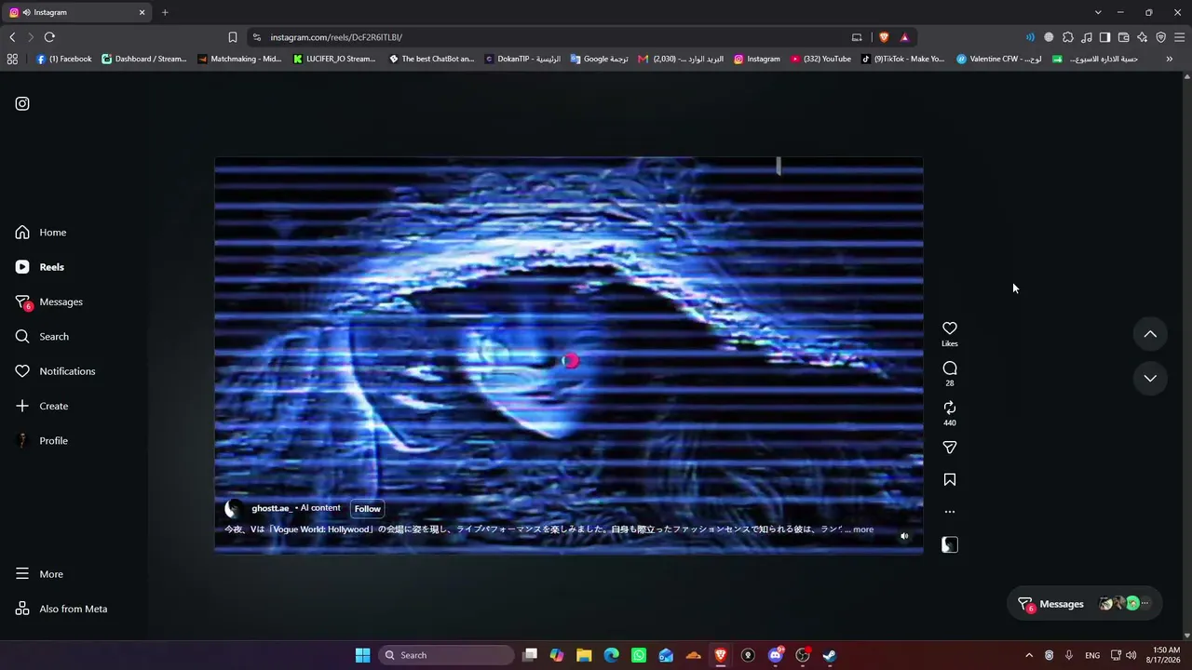Open the Brave VPN shield icon
The height and width of the screenshot is (670, 1192).
[1161, 37]
